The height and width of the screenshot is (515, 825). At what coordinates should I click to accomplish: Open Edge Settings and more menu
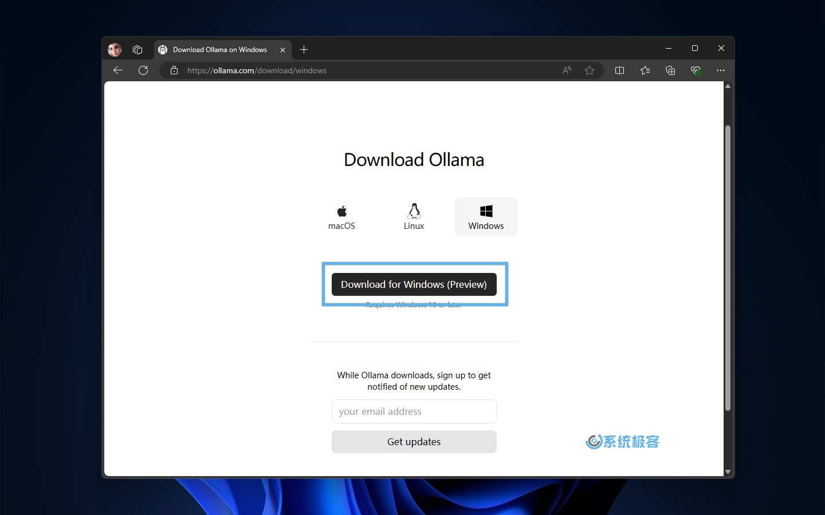pos(721,70)
